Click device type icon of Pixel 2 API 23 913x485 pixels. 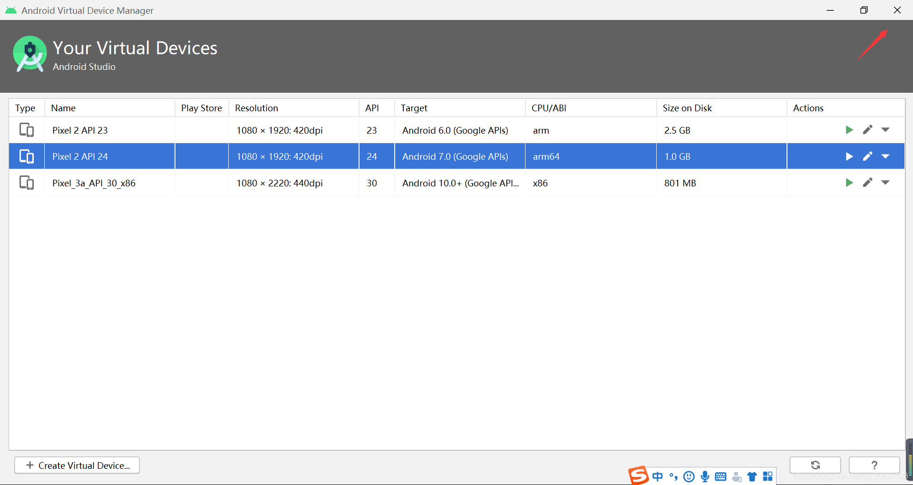point(27,130)
